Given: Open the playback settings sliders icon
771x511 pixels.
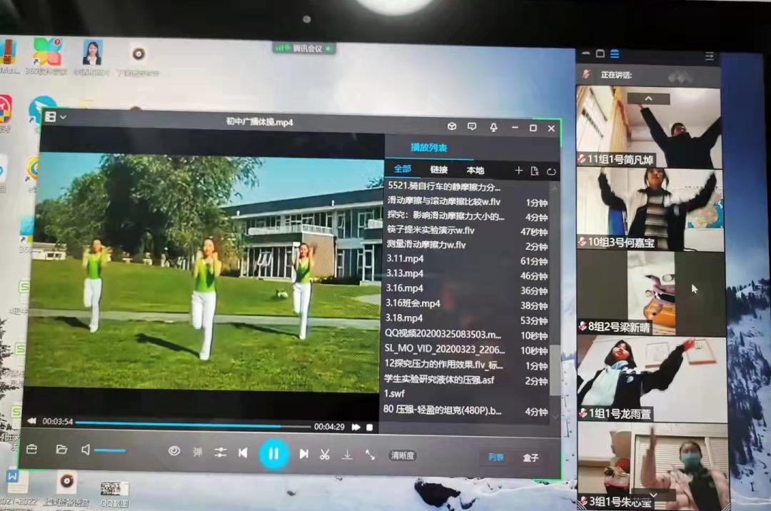Looking at the screenshot, I should point(220,452).
